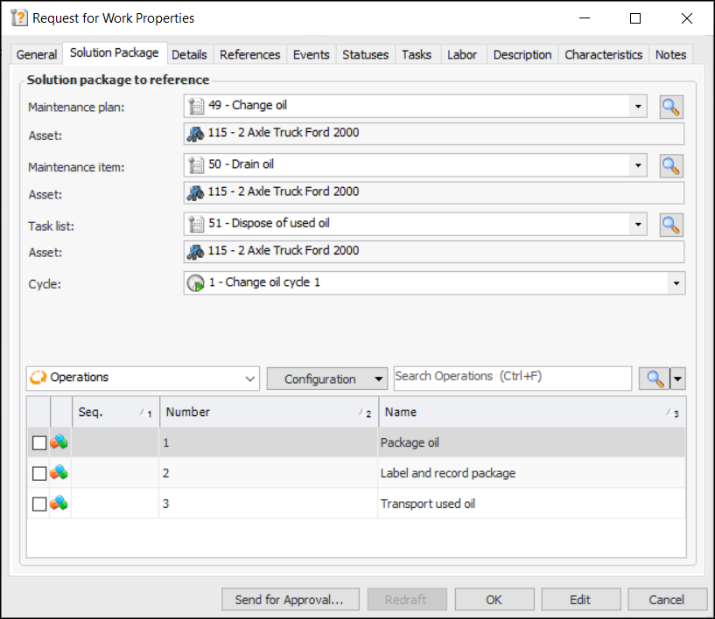The height and width of the screenshot is (619, 715).
Task: Switch to the General tab
Action: (37, 55)
